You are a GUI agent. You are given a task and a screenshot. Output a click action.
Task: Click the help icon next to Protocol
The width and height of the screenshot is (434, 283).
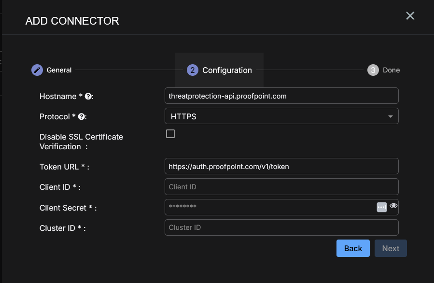82,117
